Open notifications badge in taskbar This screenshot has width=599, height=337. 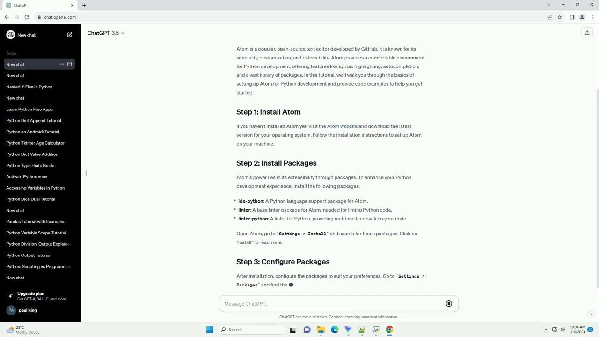click(591, 330)
